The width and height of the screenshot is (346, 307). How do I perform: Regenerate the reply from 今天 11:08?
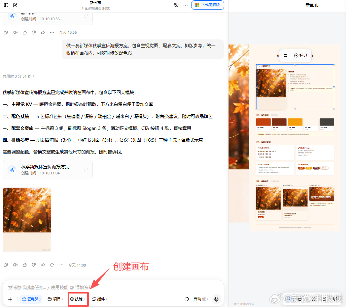(x=52, y=265)
